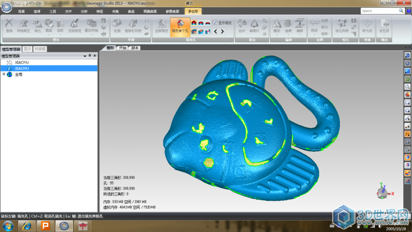Image resolution: width=412 pixels, height=232 pixels.
Task: Open the 视图 ribbon tab
Action: pyautogui.click(x=21, y=11)
